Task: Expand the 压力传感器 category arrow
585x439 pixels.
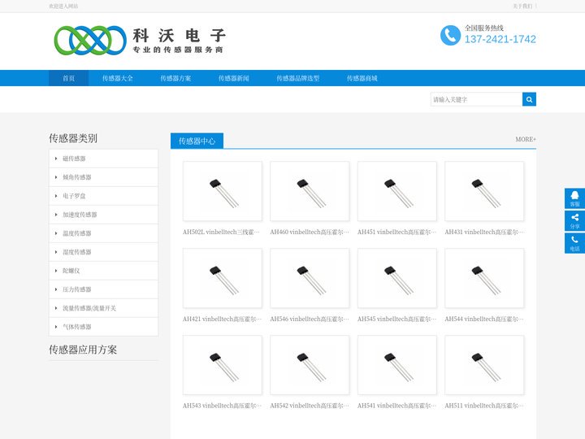Action: [x=56, y=289]
